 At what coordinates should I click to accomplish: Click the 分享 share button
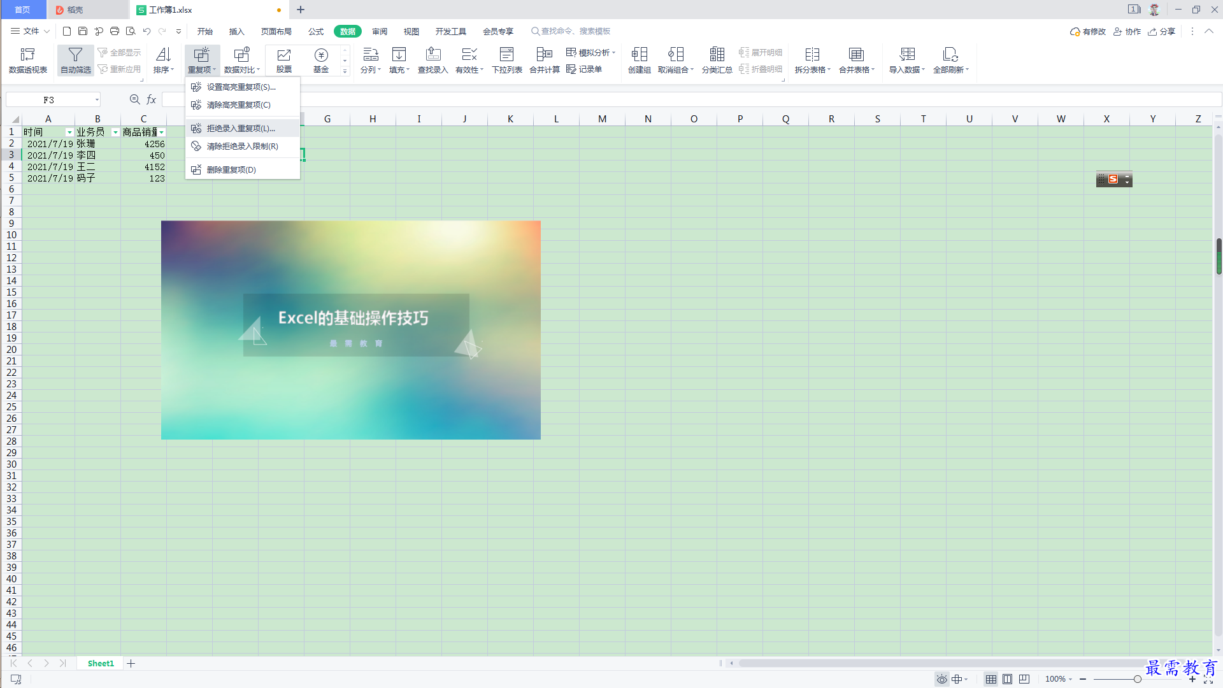[1161, 31]
